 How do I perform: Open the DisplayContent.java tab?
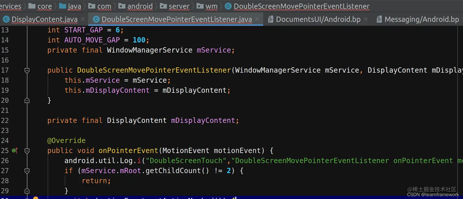pos(44,19)
